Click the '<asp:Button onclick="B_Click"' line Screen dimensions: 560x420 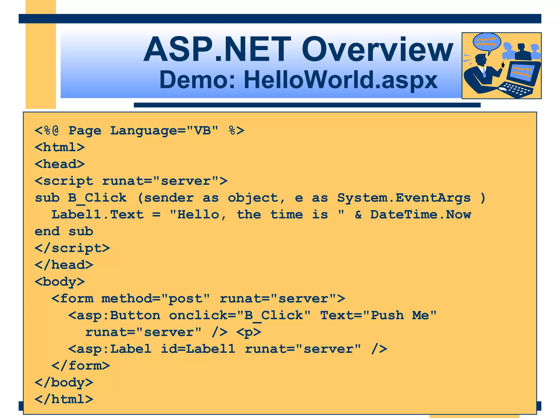point(252,316)
